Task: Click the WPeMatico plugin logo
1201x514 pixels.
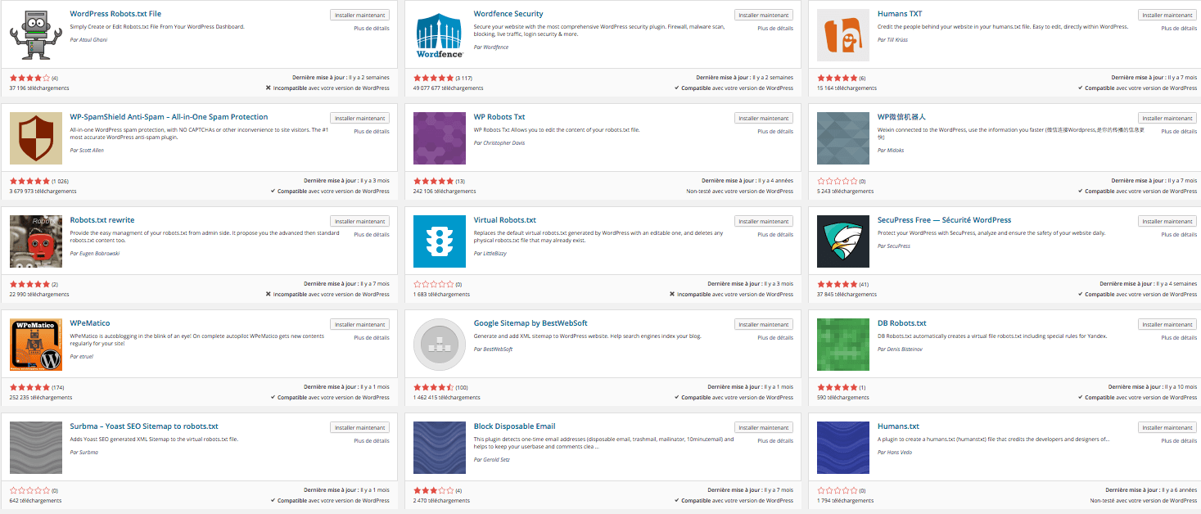Action: [x=35, y=344]
